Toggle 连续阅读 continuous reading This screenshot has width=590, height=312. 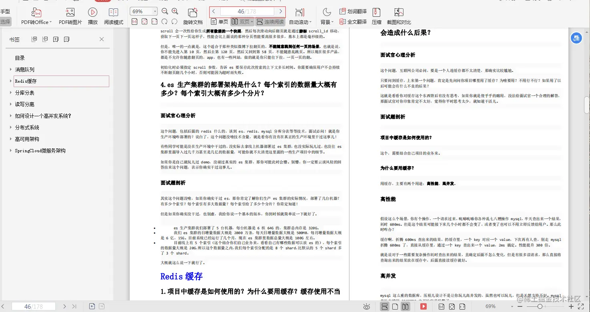(270, 22)
